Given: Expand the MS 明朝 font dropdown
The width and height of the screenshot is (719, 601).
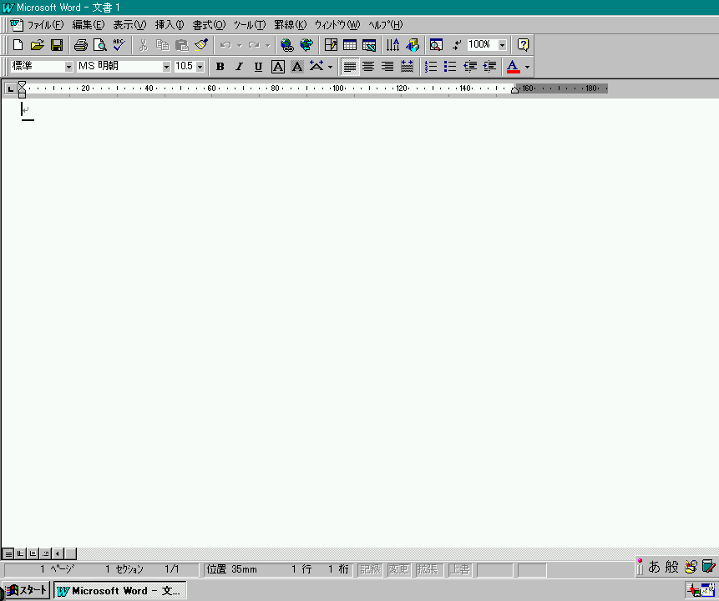Looking at the screenshot, I should pyautogui.click(x=166, y=67).
